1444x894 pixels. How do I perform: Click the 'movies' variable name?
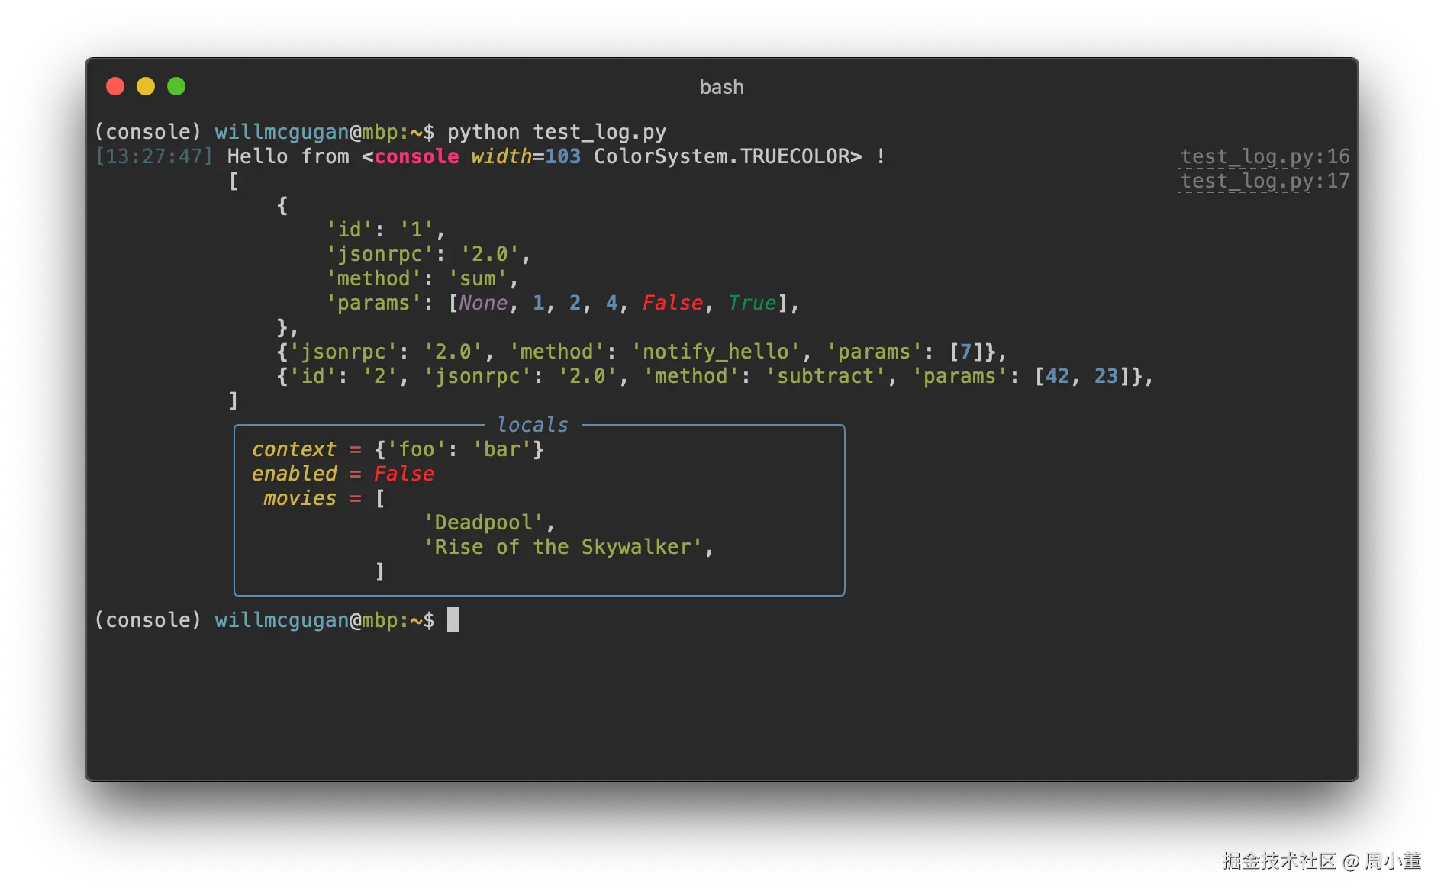(300, 498)
